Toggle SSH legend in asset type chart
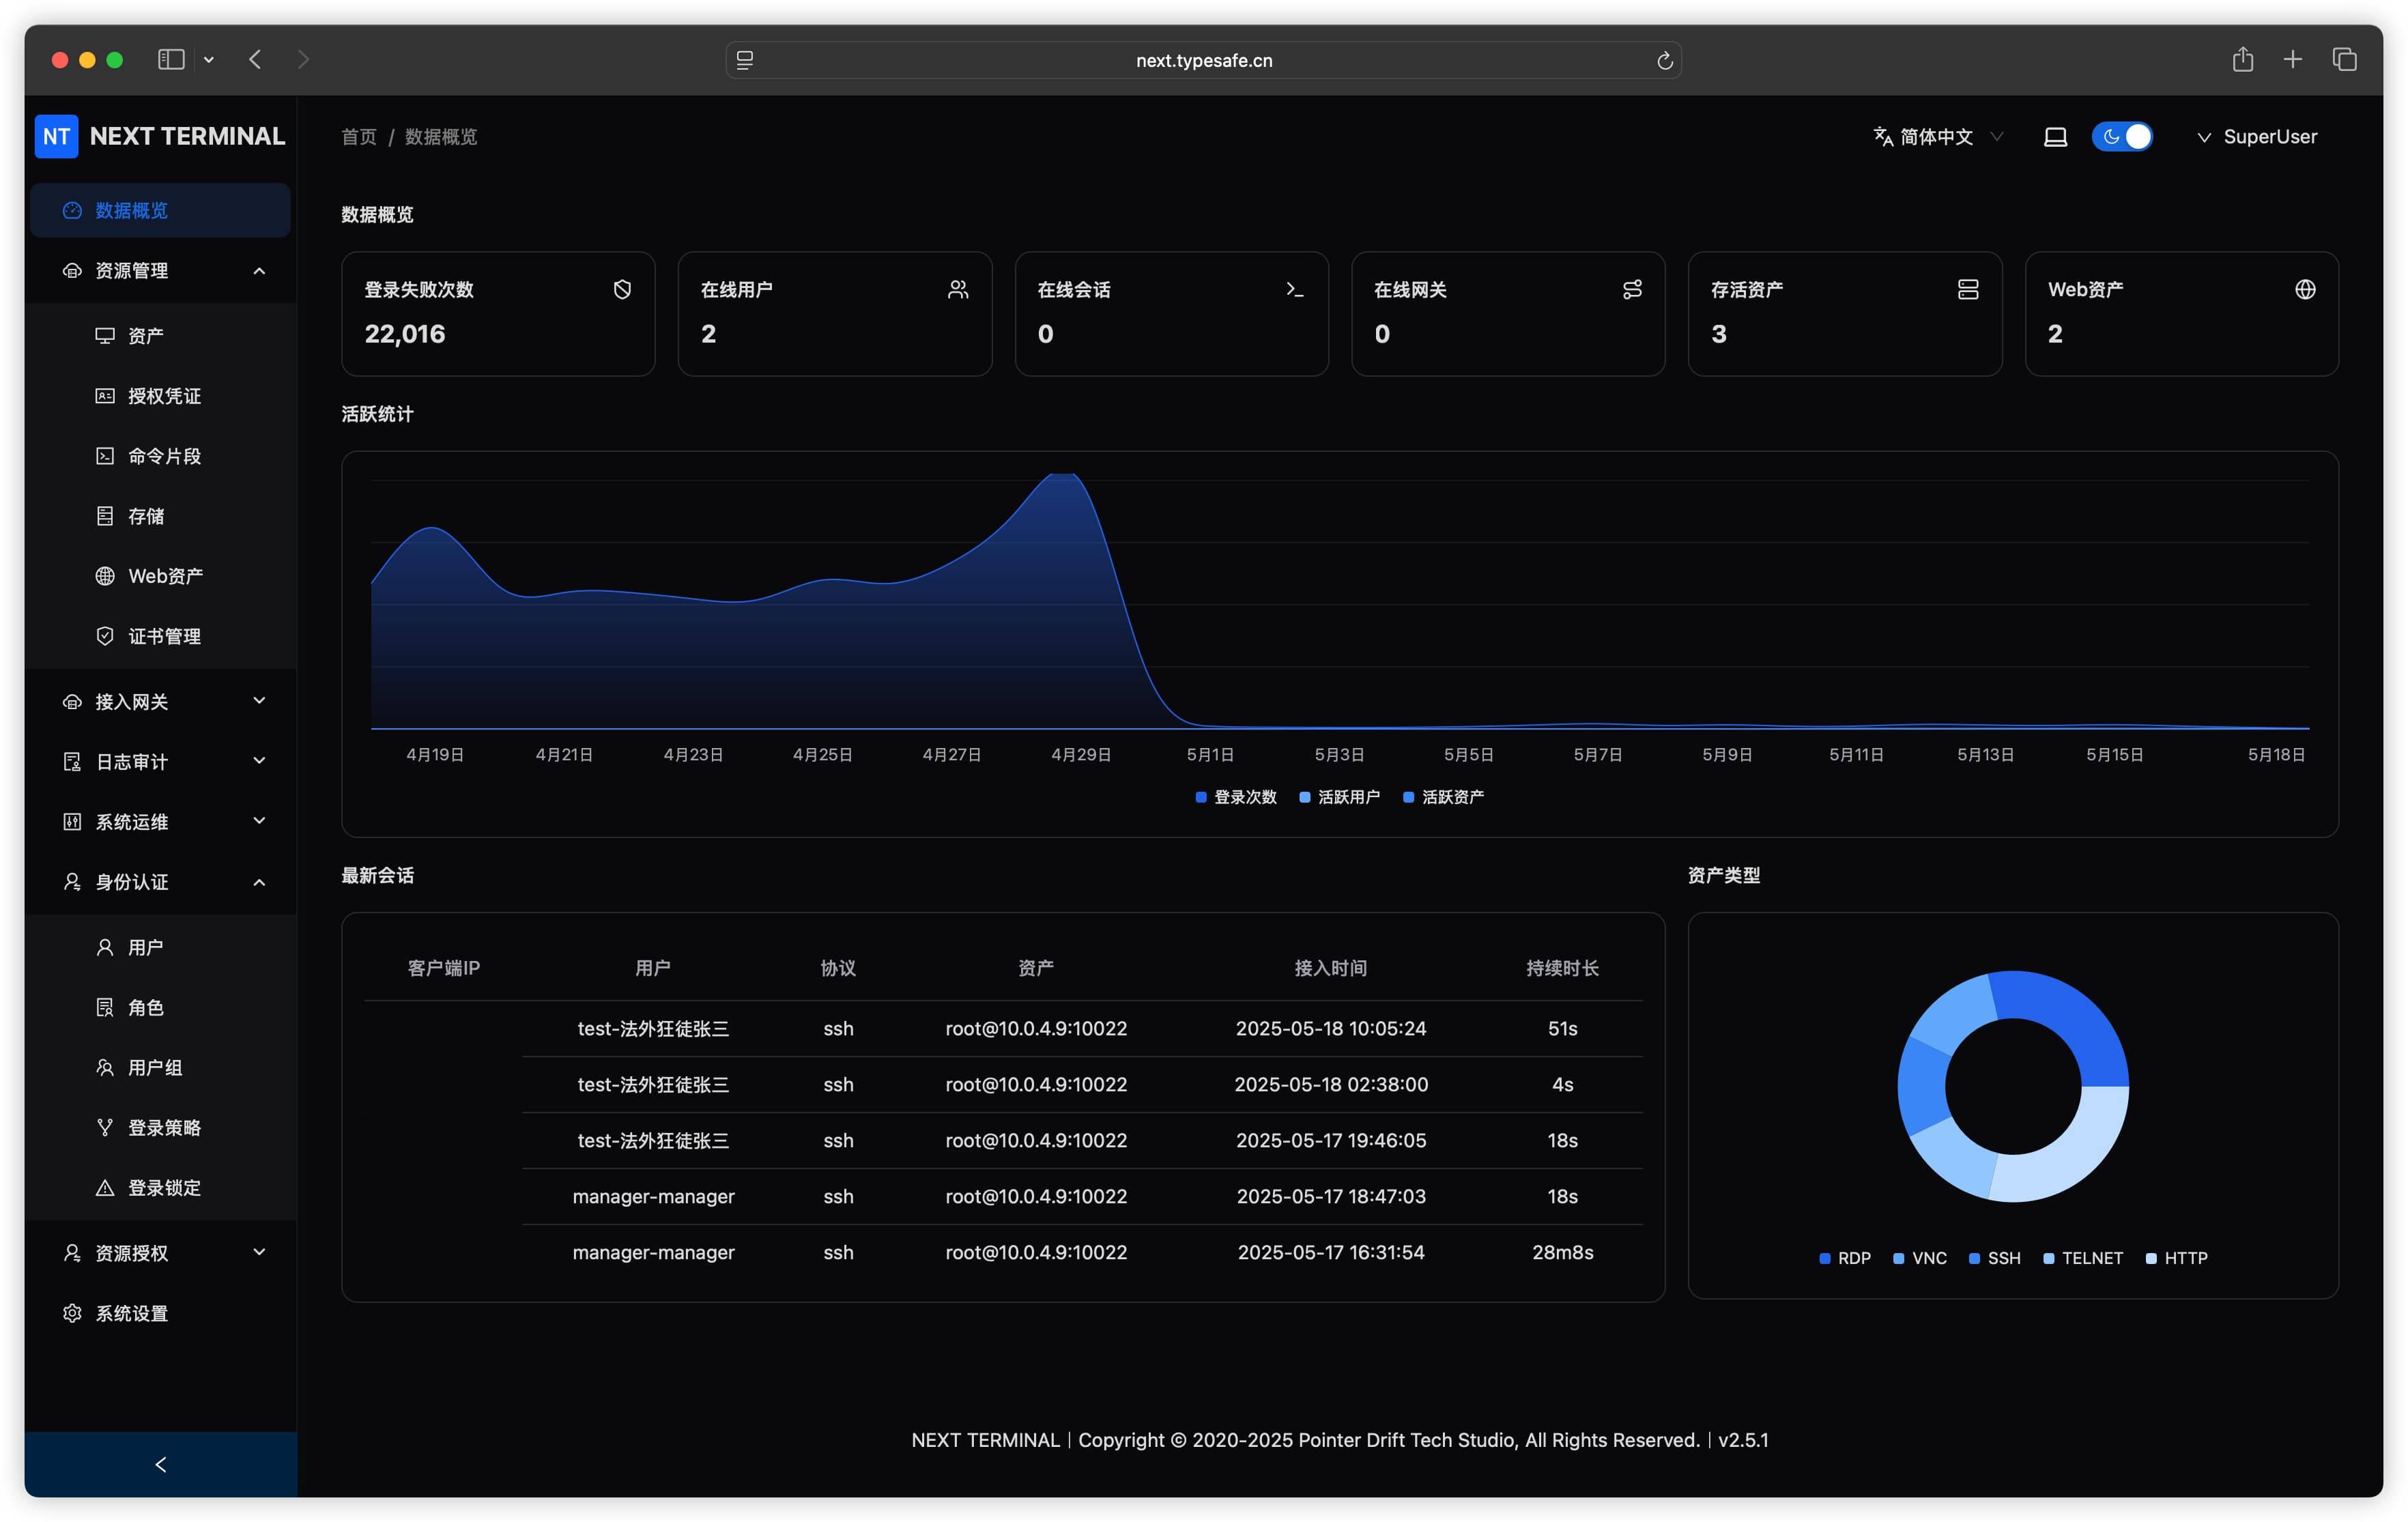The image size is (2408, 1522). coord(1995,1258)
